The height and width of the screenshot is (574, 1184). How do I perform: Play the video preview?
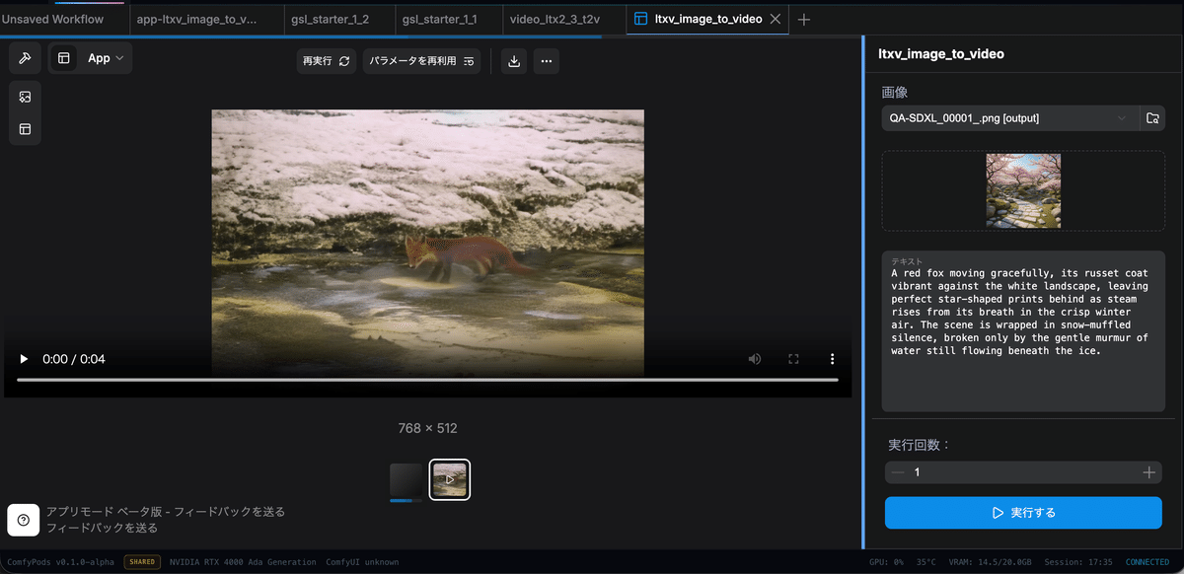tap(24, 359)
